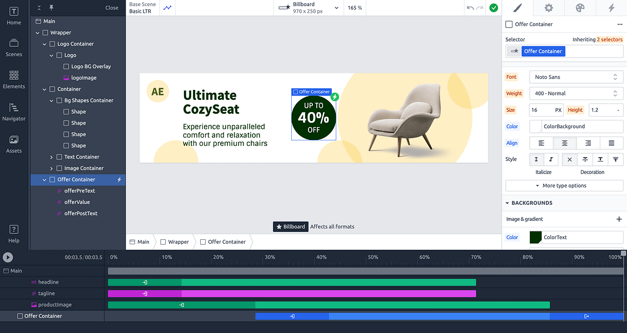Switch to the palette Colors tab
627x333 pixels.
point(580,8)
